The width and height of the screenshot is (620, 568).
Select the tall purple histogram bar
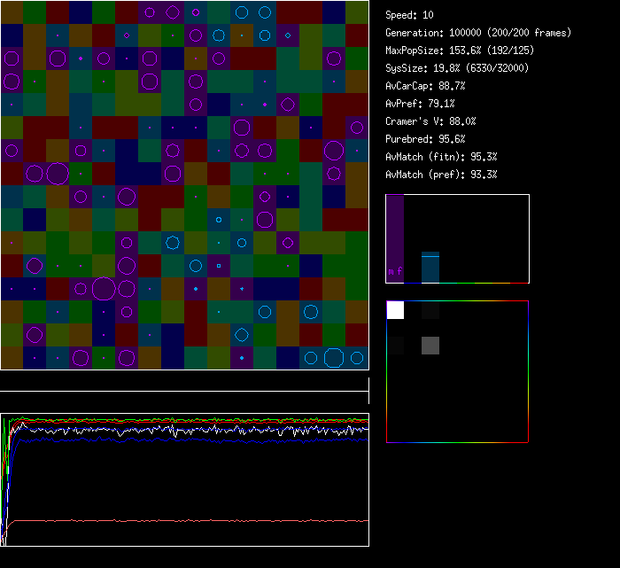pos(395,237)
